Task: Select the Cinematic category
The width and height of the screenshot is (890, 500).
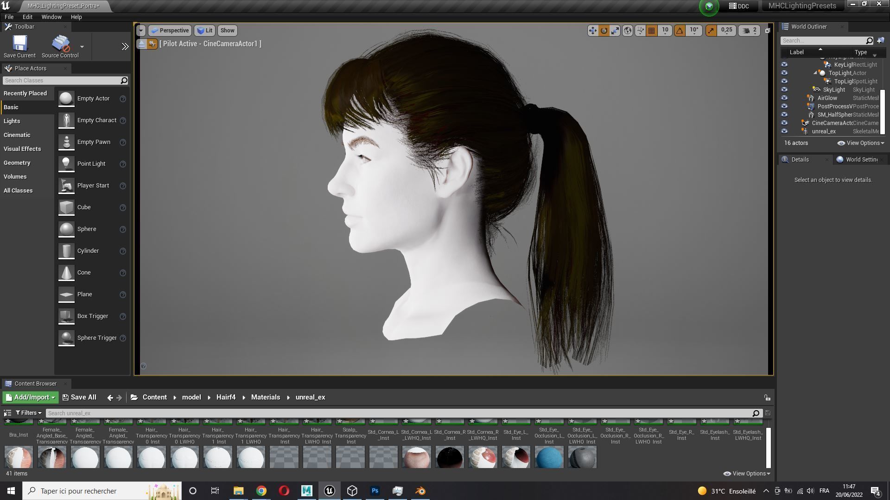Action: [x=27, y=135]
